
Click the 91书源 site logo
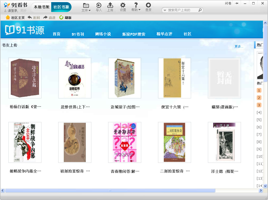coord(25,30)
